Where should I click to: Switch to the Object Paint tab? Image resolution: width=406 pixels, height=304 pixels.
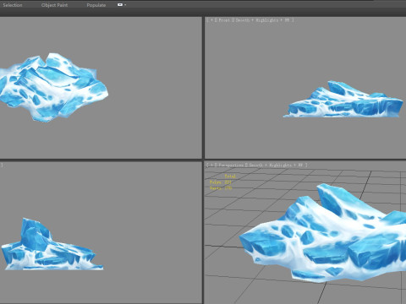click(54, 5)
